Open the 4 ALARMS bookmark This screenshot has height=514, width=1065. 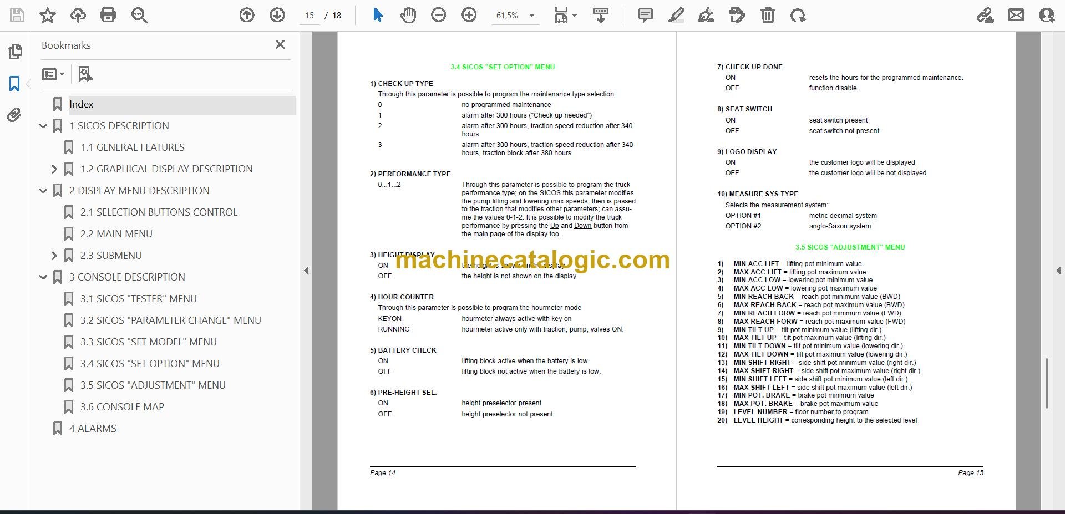point(93,429)
